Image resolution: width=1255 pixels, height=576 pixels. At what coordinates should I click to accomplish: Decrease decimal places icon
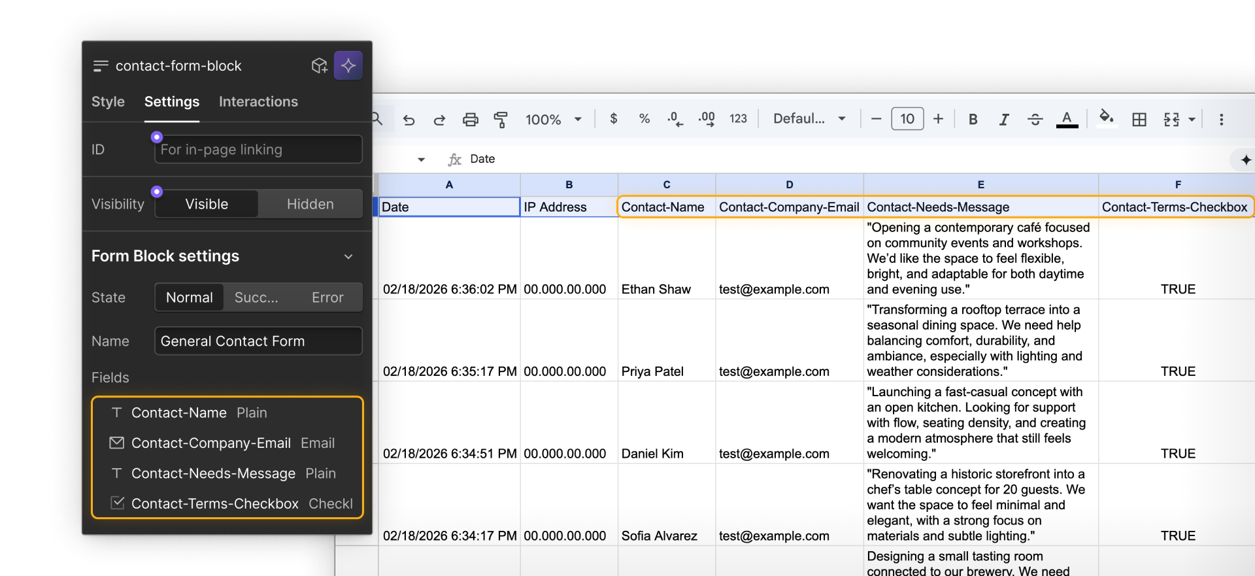coord(675,119)
